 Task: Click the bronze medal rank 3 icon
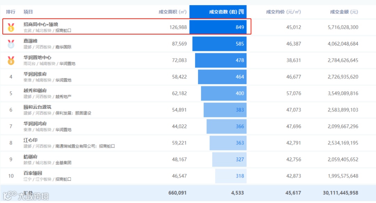11,61
